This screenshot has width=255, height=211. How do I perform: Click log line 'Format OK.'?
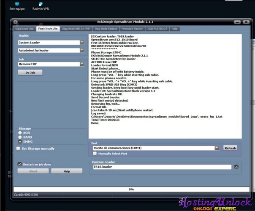coord(99,107)
